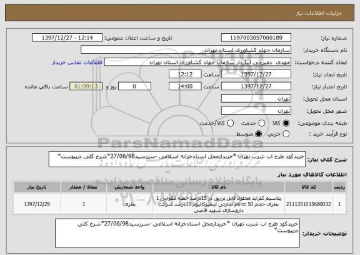Choose the کالا/خدمت radio option
Viewport: 360px width, 255px height.
230,123
